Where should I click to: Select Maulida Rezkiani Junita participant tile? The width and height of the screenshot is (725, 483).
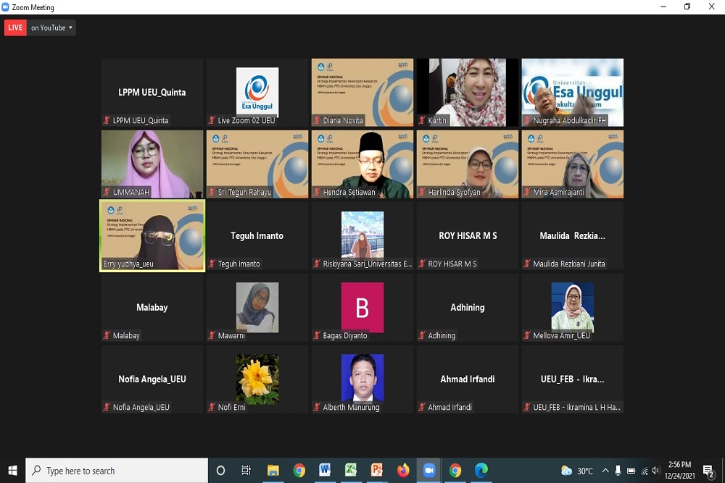[573, 235]
